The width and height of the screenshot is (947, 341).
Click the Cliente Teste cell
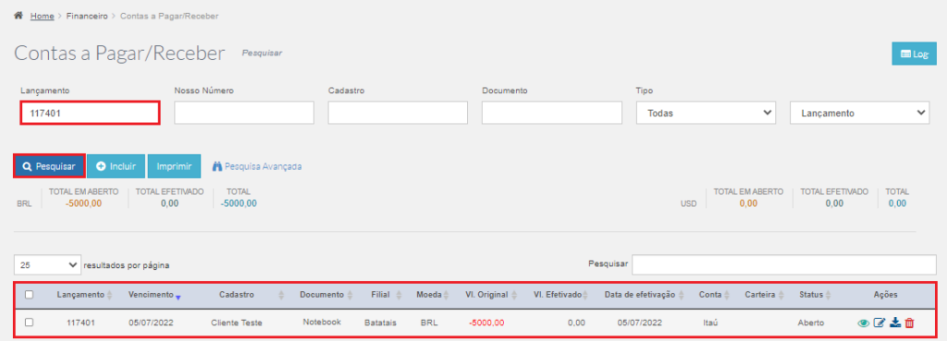coord(237,323)
